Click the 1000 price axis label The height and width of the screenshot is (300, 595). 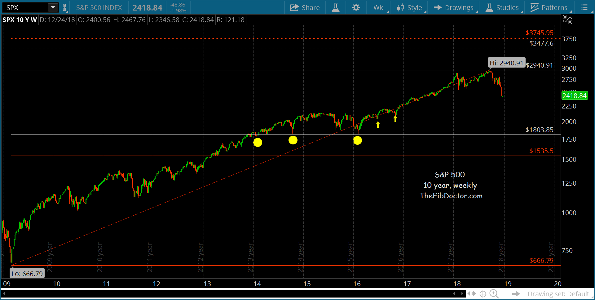point(569,213)
